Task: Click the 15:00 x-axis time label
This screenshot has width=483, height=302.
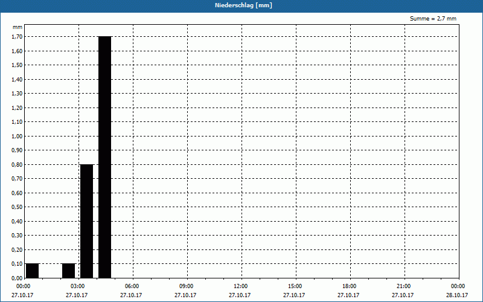Action: 296,286
